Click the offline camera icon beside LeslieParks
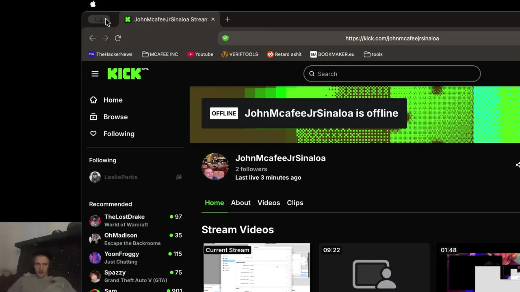This screenshot has height=292, width=520. point(178,177)
